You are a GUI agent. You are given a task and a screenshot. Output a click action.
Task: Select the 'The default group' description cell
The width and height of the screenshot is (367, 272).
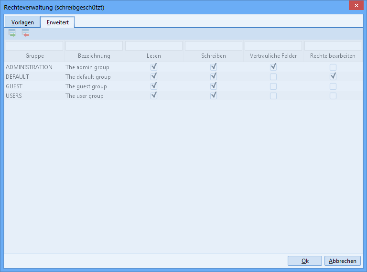88,77
